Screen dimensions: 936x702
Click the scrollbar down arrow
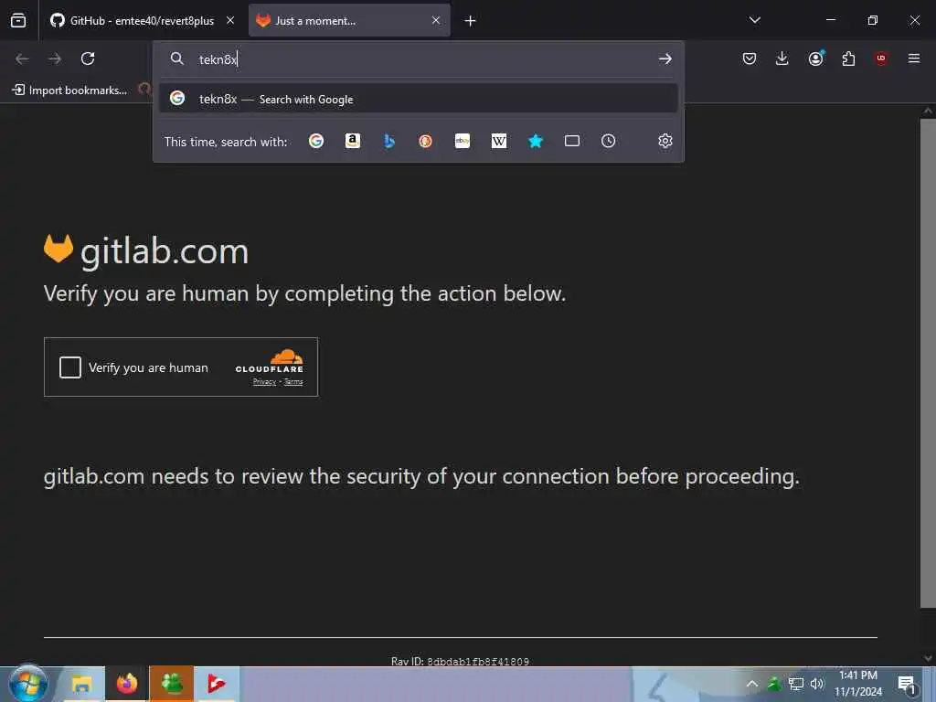(x=928, y=658)
